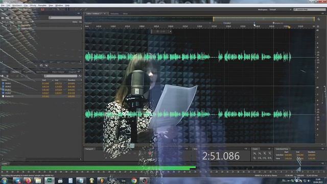Open the Zoom panel options menu
Viewport: 327px width, 184px height.
tap(269, 149)
